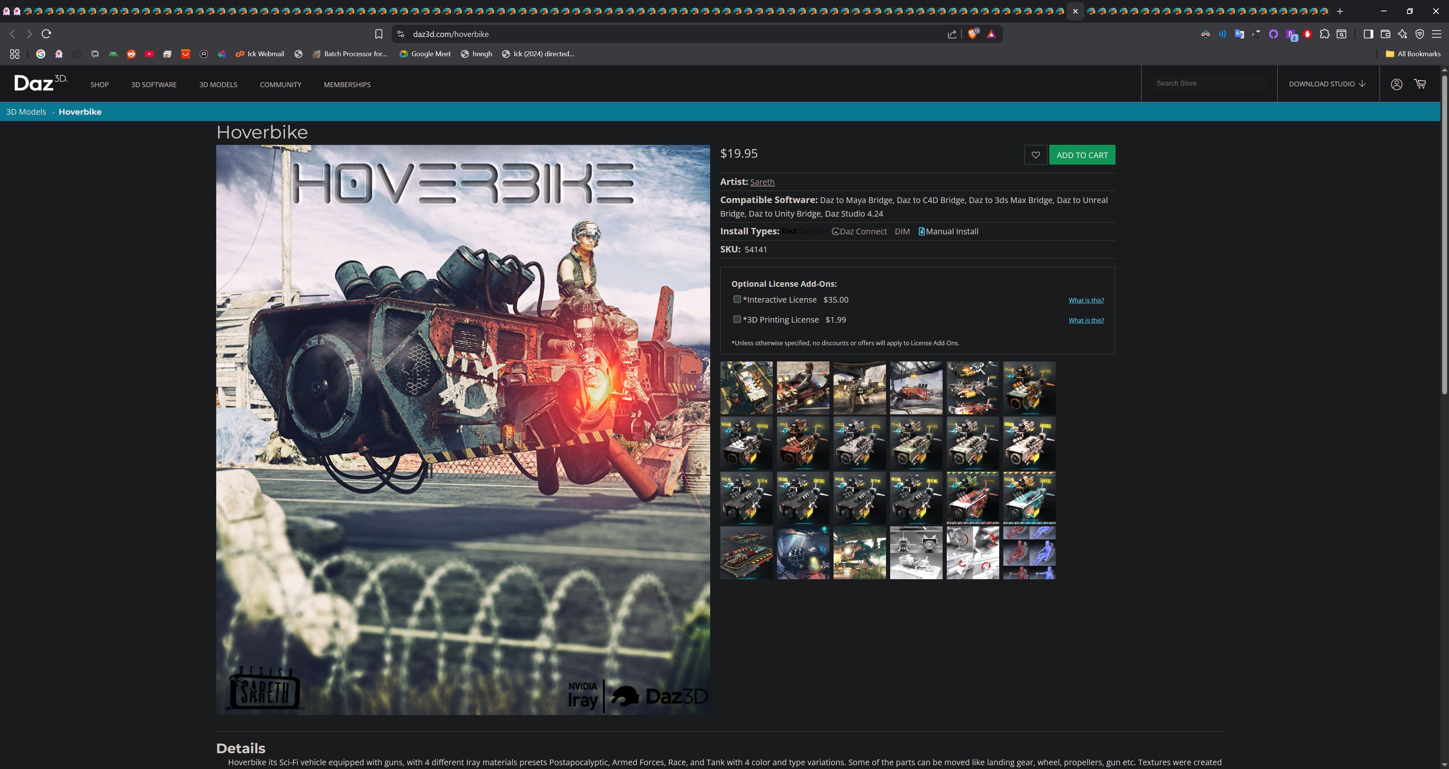Click the Search Store field
The height and width of the screenshot is (769, 1449).
click(1208, 83)
